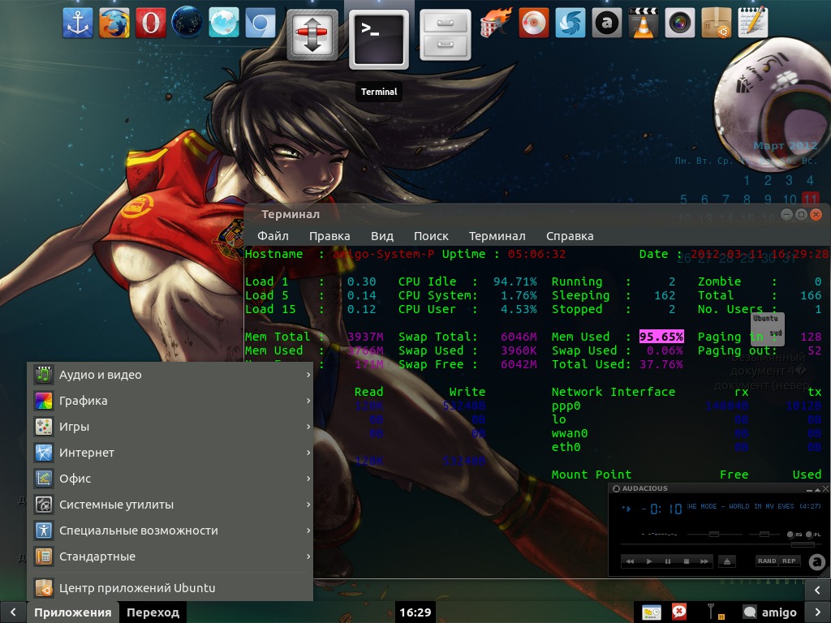The image size is (831, 623).
Task: Open the light blue globe browser icon
Action: 224,23
